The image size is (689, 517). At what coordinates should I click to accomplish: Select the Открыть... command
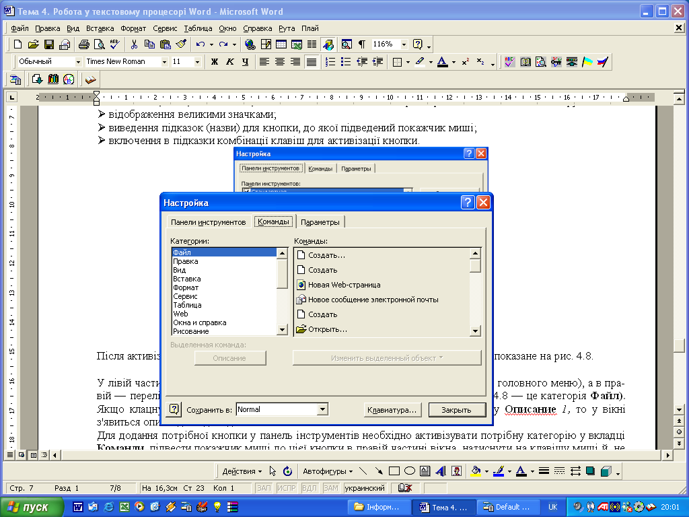(x=382, y=329)
